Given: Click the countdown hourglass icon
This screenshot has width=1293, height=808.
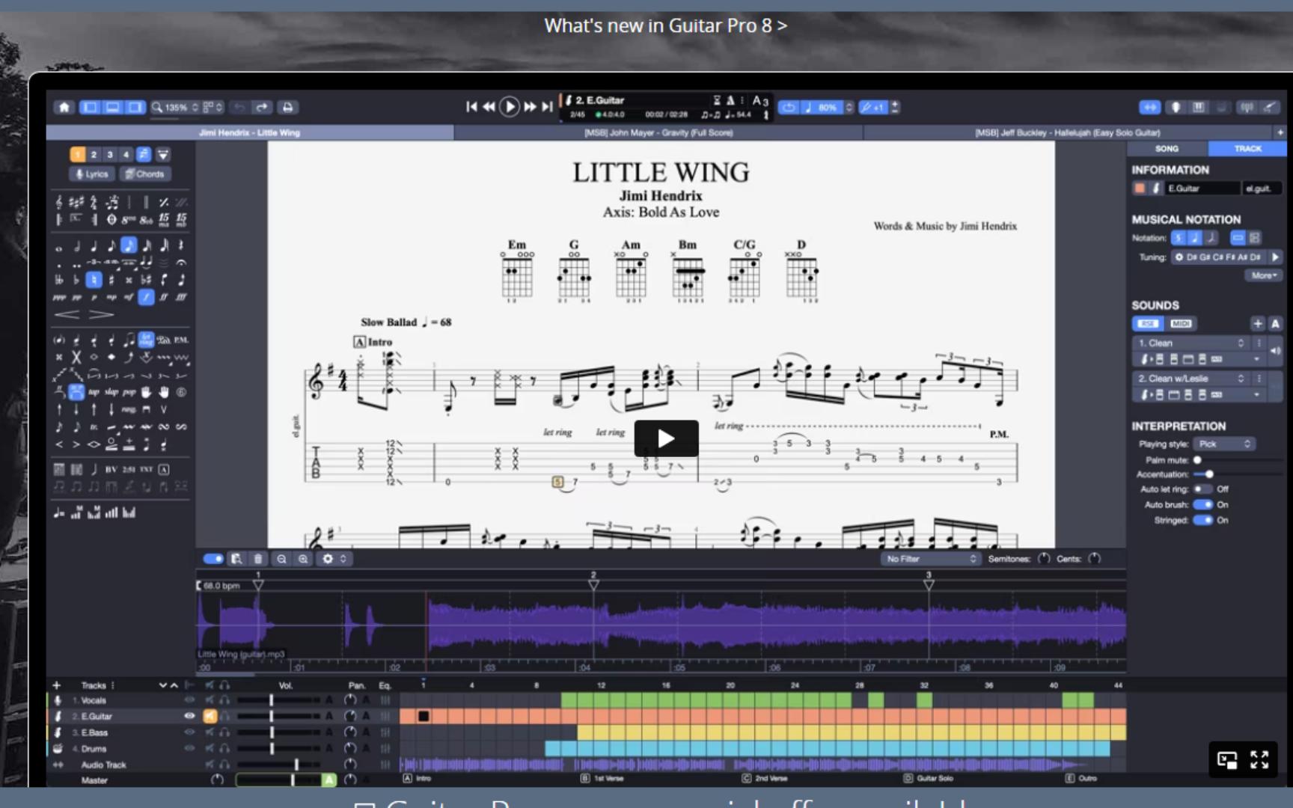Looking at the screenshot, I should pyautogui.click(x=717, y=100).
